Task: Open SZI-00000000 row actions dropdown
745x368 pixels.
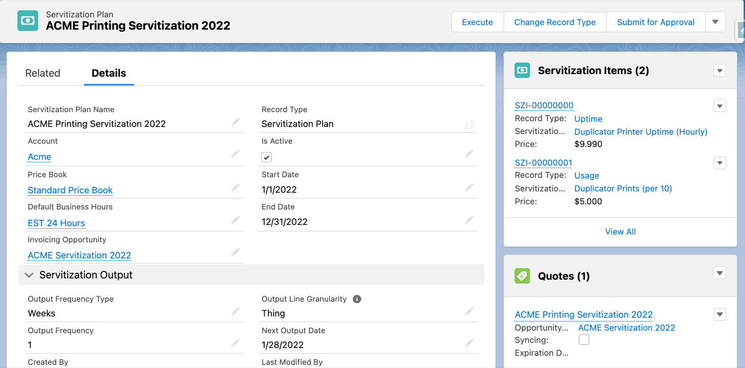Action: pyautogui.click(x=720, y=106)
